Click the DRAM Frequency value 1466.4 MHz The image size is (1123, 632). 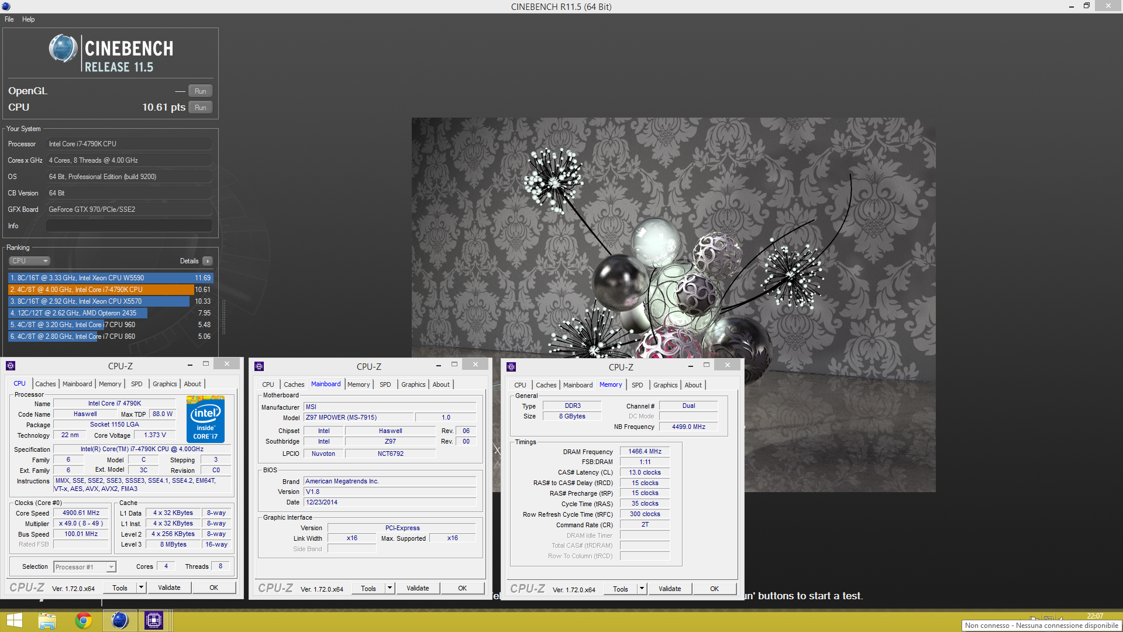pos(645,452)
